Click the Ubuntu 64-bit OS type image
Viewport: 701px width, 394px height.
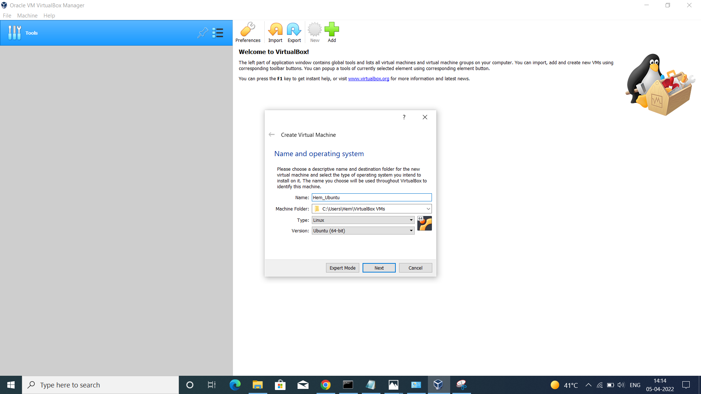pyautogui.click(x=425, y=223)
